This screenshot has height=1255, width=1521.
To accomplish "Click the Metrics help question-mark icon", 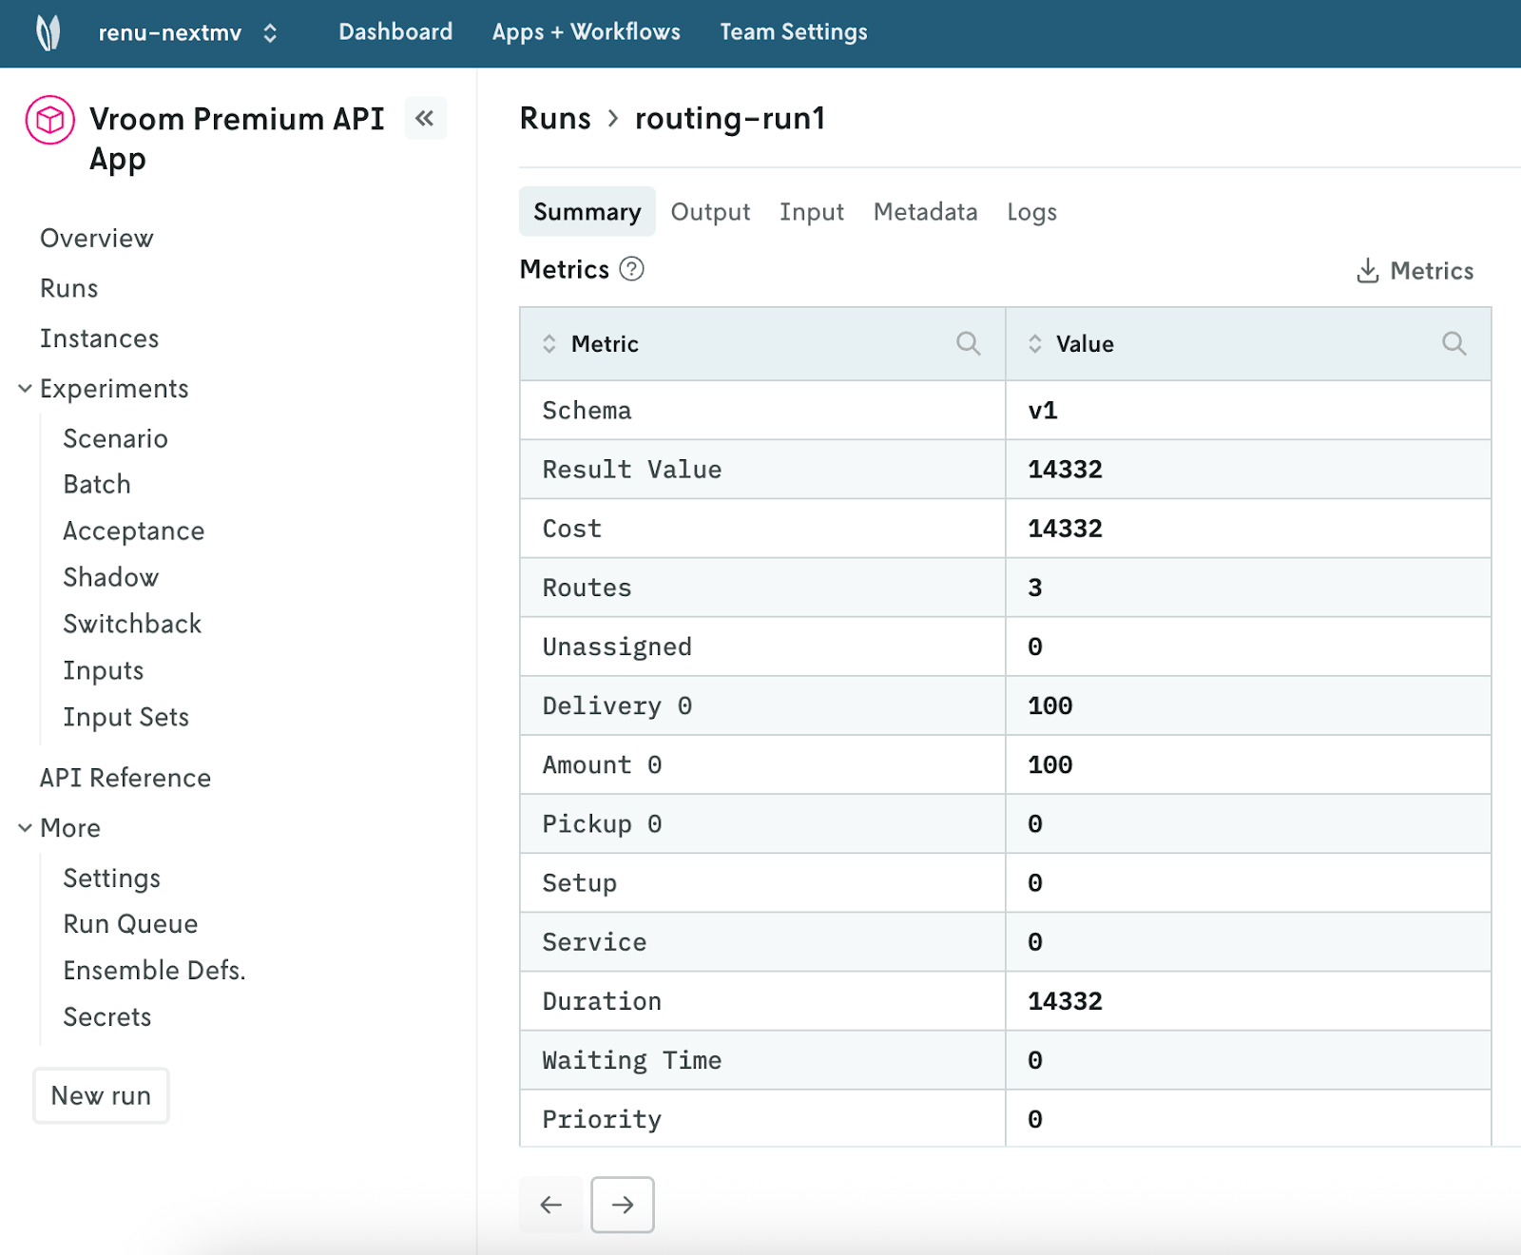I will pyautogui.click(x=631, y=269).
